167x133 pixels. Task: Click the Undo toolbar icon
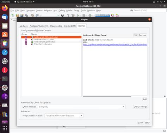point(32,15)
